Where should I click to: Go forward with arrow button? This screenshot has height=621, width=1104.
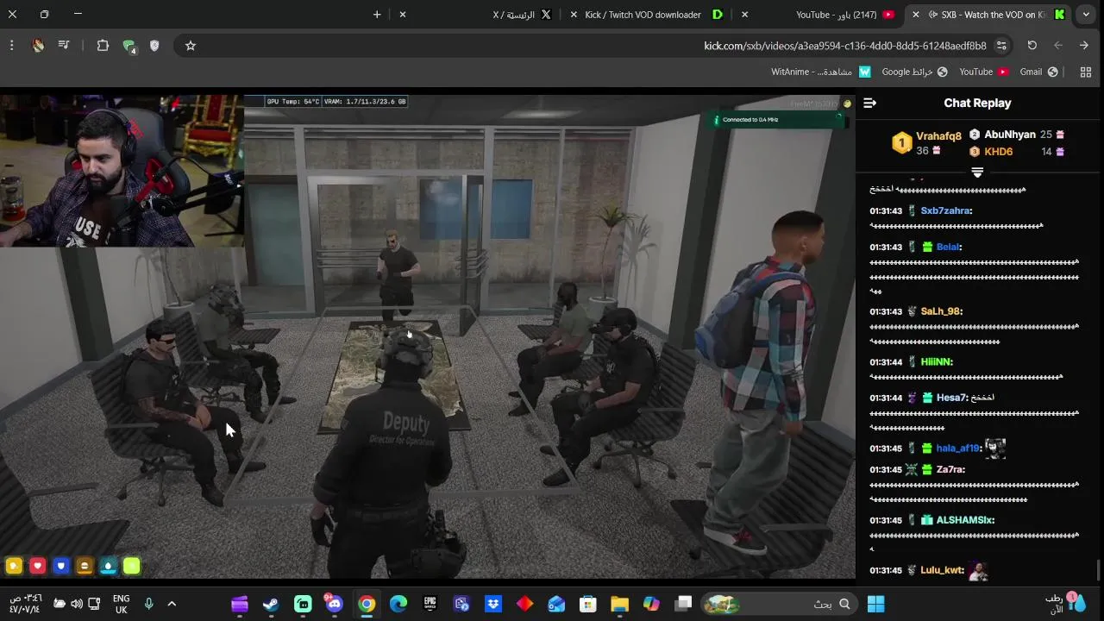point(1058,46)
